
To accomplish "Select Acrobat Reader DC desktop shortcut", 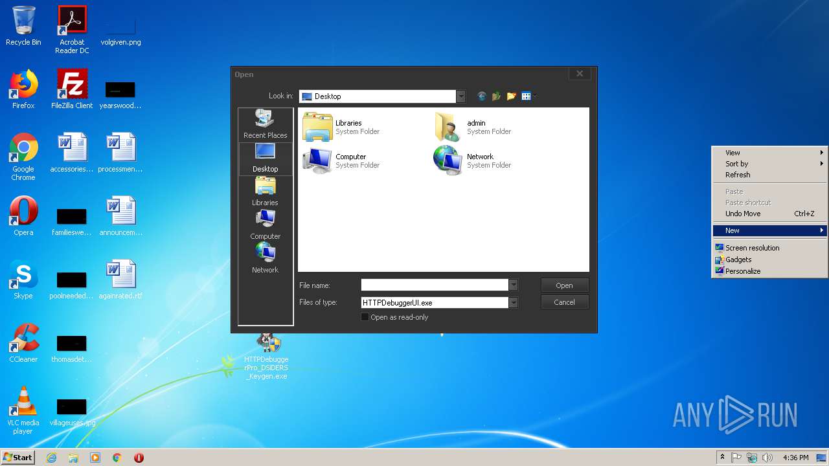I will 72,30.
